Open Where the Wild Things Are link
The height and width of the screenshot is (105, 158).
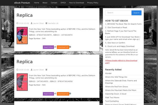[116, 77]
